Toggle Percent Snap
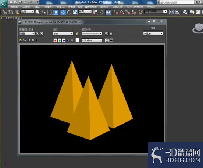 point(128,12)
